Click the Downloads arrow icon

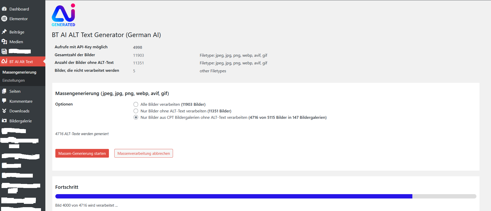click(4, 111)
